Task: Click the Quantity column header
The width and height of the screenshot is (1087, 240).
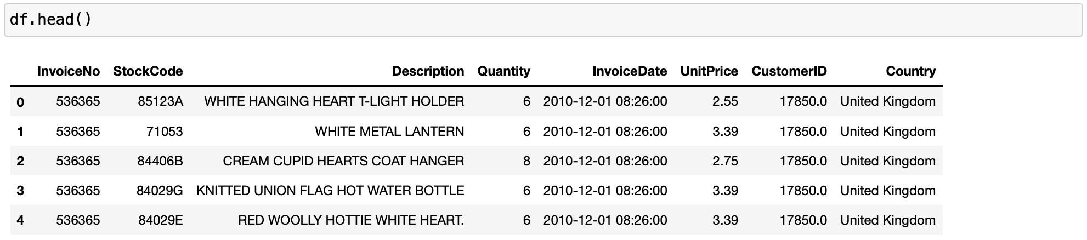Action: click(503, 71)
